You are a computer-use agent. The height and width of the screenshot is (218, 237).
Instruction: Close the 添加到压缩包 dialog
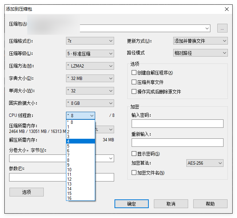(x=226, y=9)
